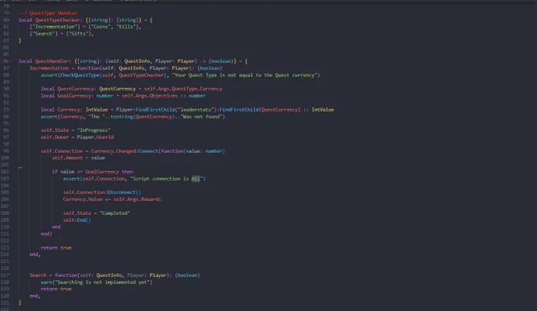Click "return true" on line 113
The image size is (537, 311).
click(x=56, y=248)
